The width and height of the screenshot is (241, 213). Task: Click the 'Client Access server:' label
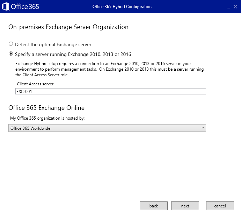36,84
